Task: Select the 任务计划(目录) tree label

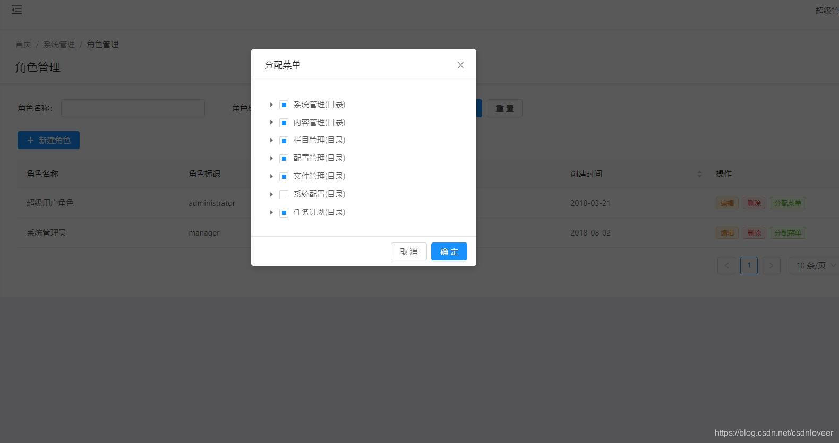Action: pos(319,212)
